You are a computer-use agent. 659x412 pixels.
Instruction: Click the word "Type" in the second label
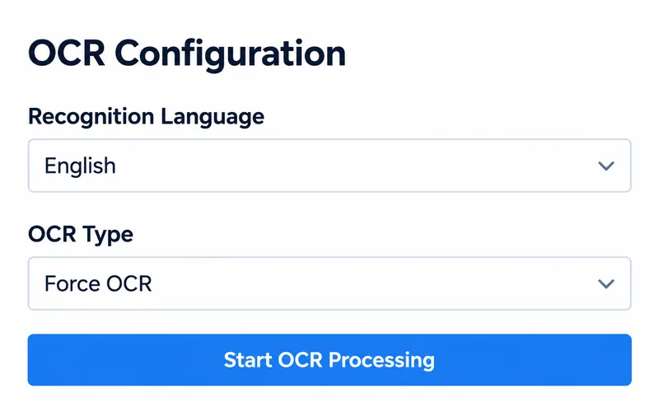click(x=108, y=236)
